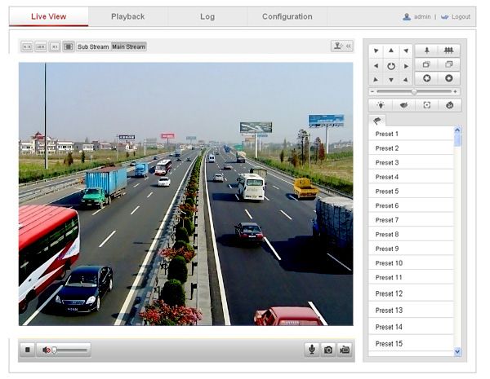The width and height of the screenshot is (490, 379).
Task: Tilt camera up with PTZ arrow
Action: 391,51
